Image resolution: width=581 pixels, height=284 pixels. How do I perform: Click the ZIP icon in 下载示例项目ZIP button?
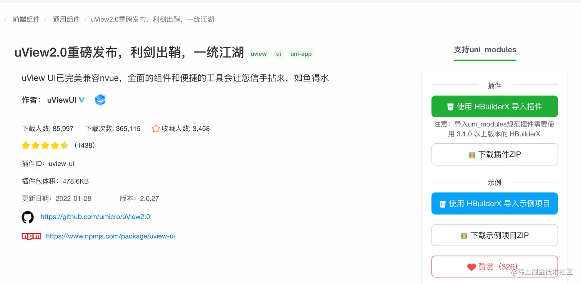464,236
